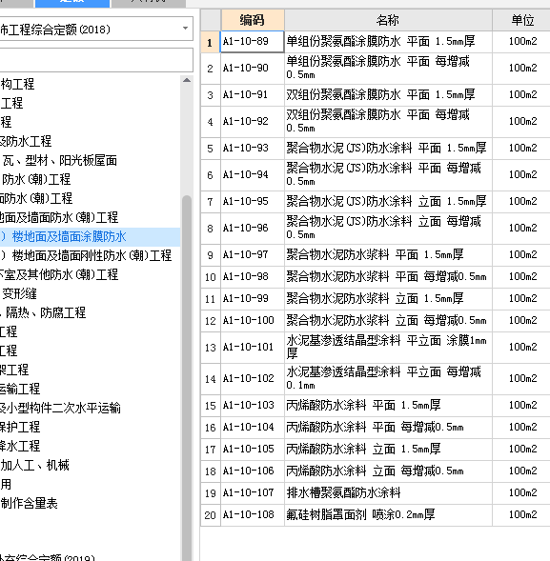Select code cell A1-10-94
550x561 pixels.
[253, 175]
